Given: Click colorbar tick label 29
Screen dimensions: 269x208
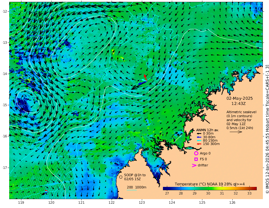Looking at the screenshot, I should pyautogui.click(x=194, y=193).
